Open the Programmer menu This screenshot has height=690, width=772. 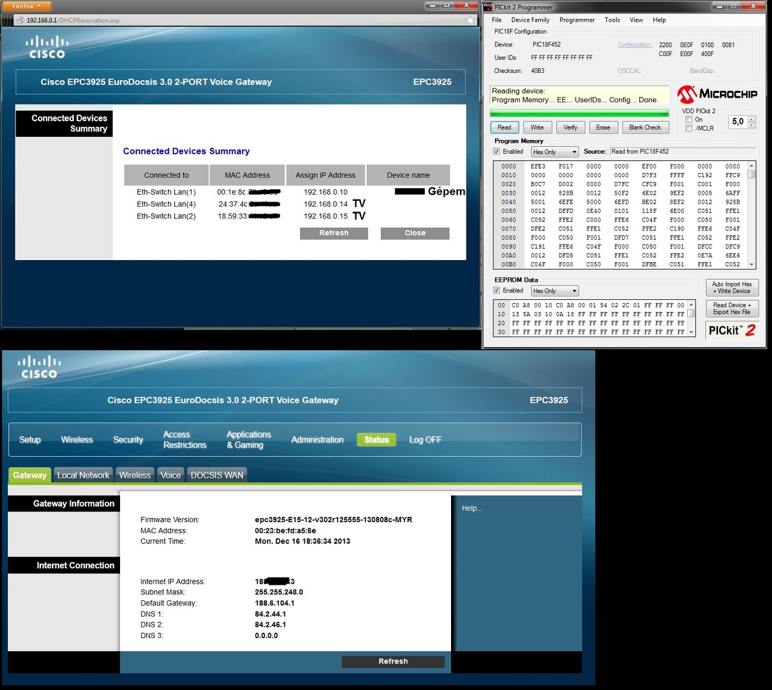[x=576, y=20]
